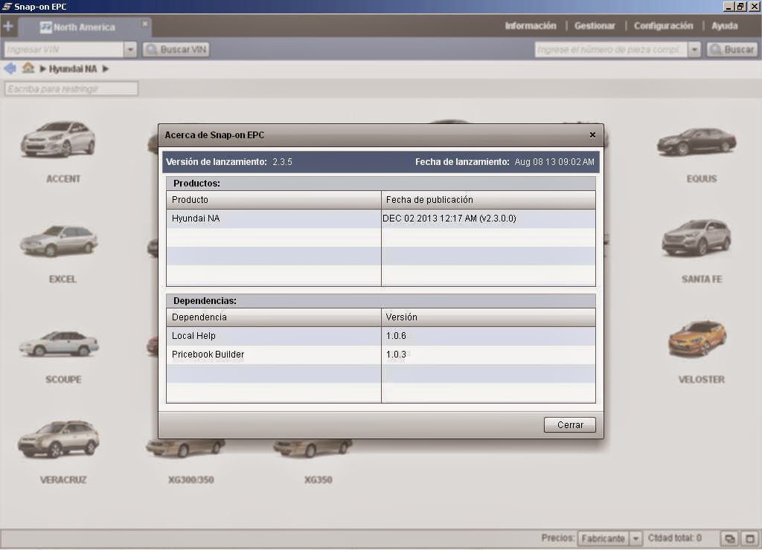Click the Ingresar VIN input field

[64, 50]
